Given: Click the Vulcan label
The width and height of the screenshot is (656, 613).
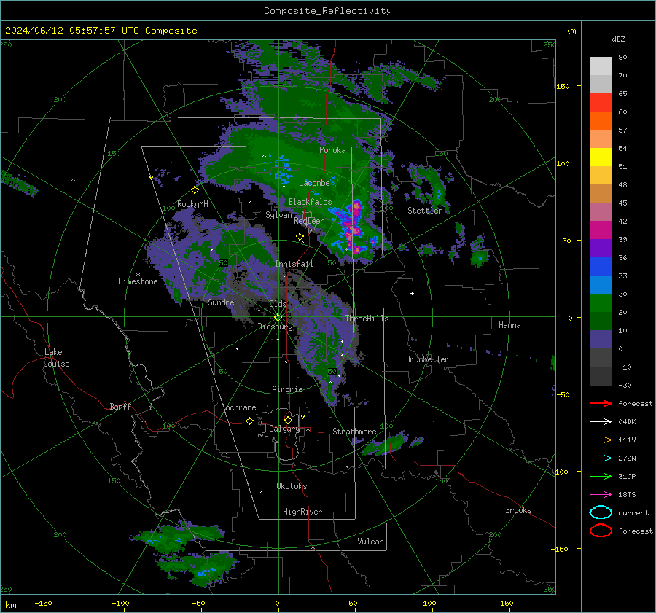Looking at the screenshot, I should pyautogui.click(x=370, y=542).
